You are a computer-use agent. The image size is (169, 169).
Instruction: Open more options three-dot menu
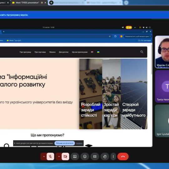coord(113,156)
